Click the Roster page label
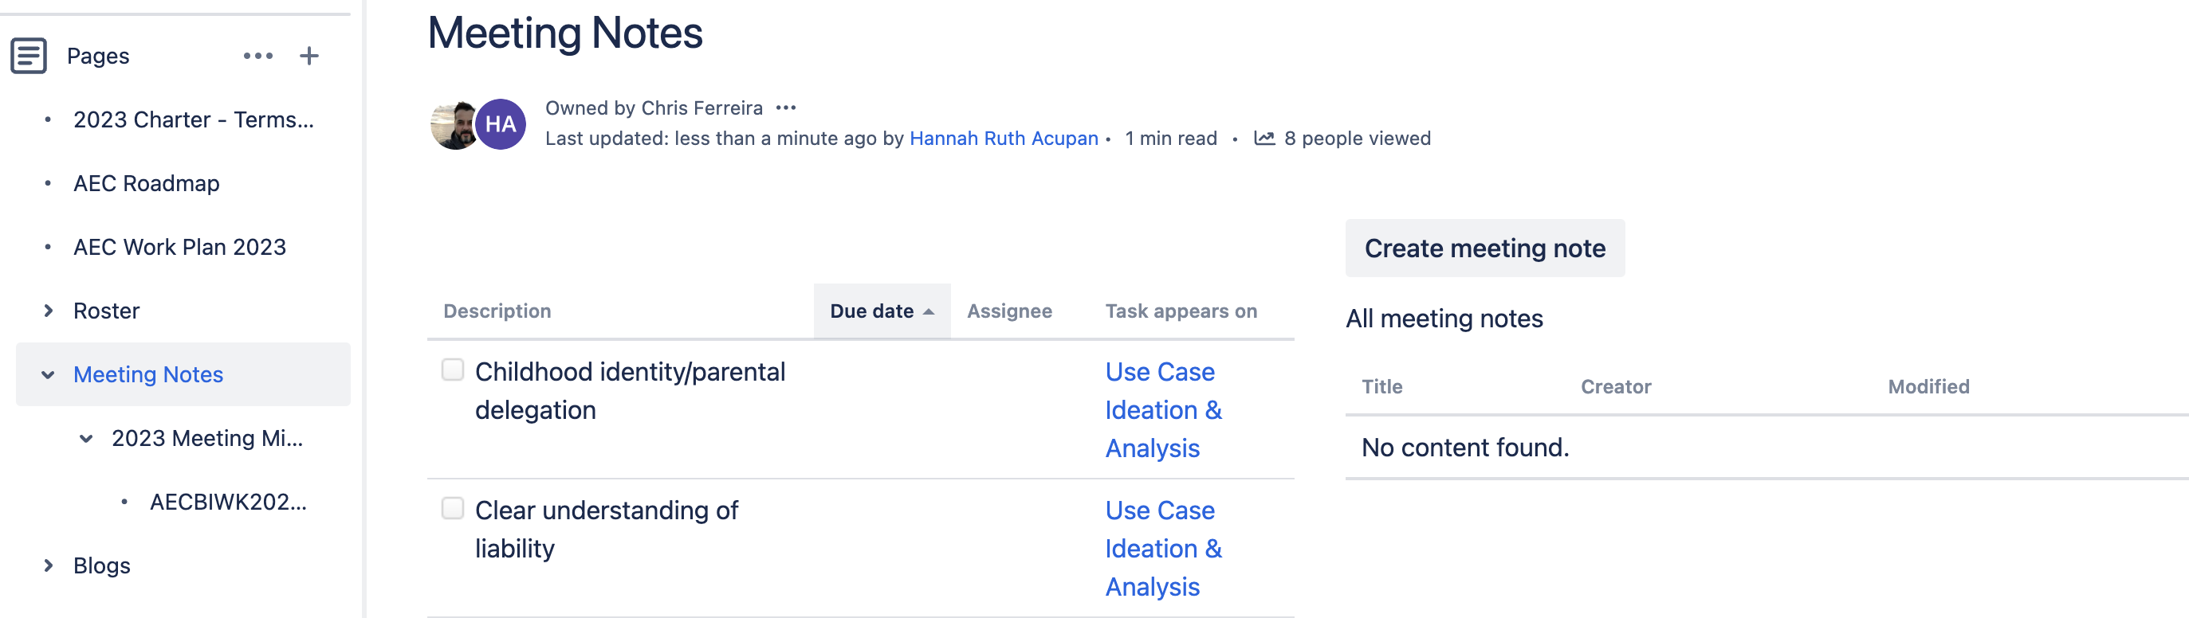Viewport: 2189px width, 618px height. point(106,311)
